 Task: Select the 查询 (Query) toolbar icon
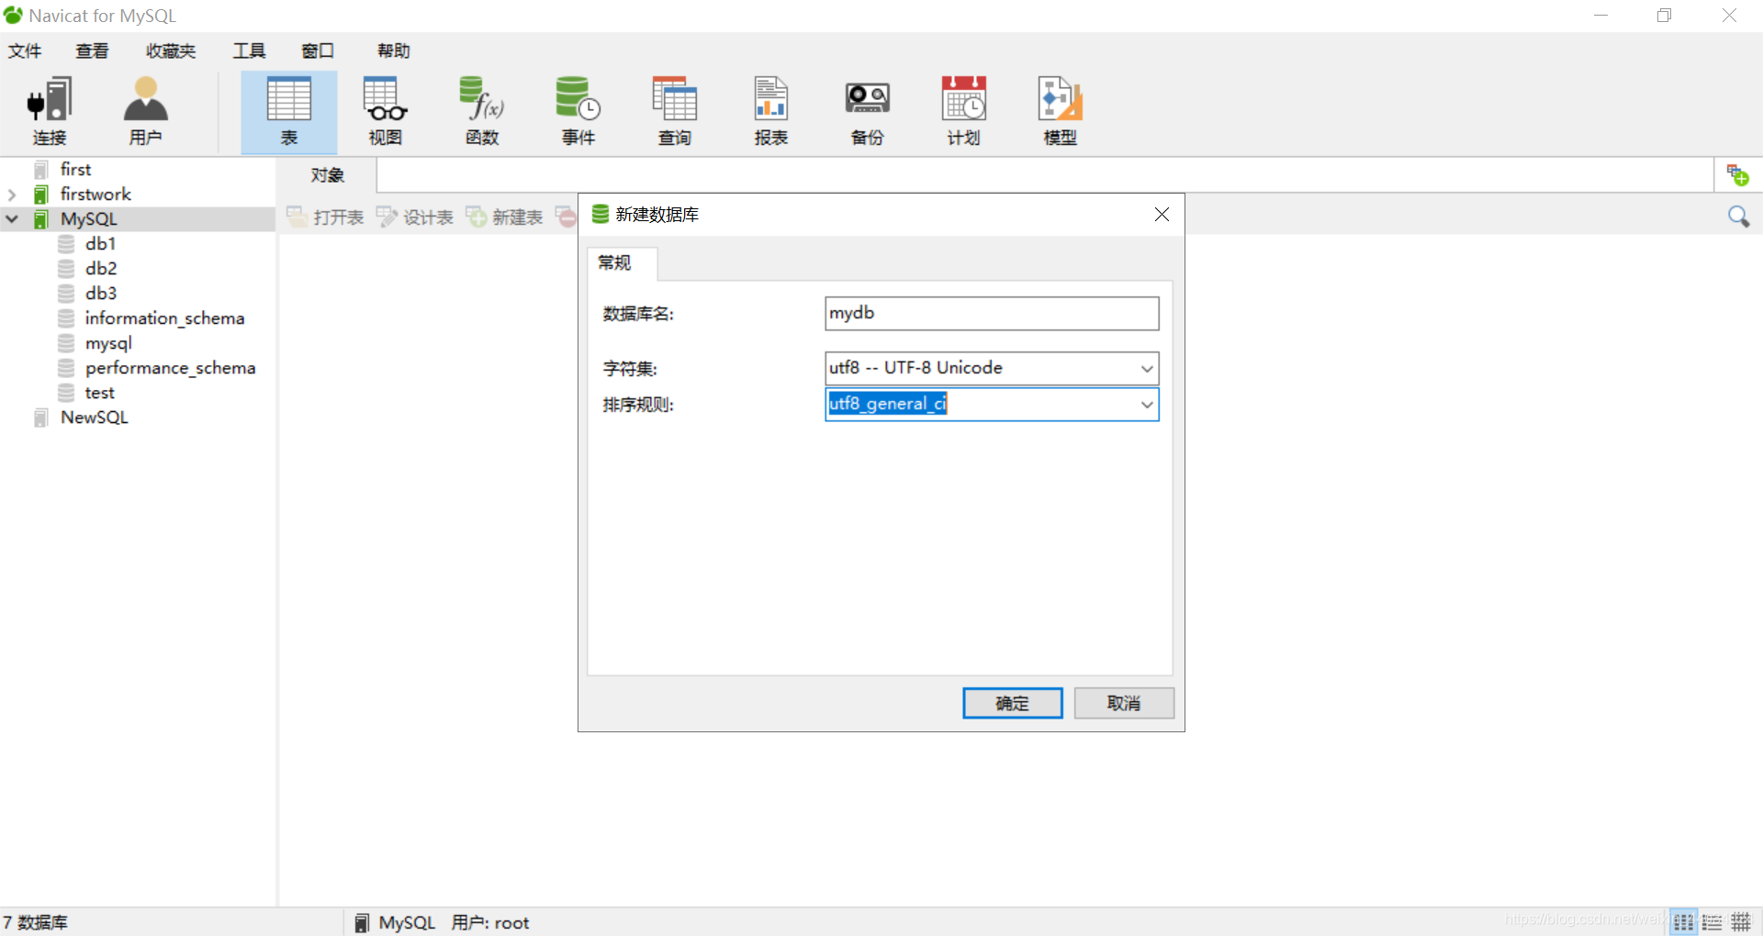pos(674,111)
